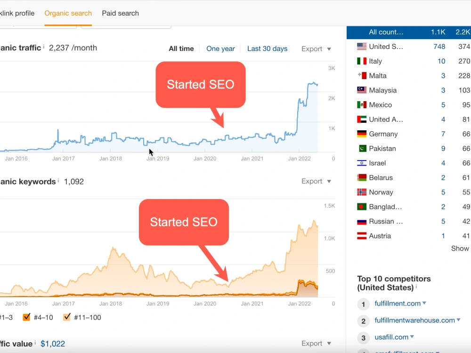The image size is (471, 353).
Task: Open the Organic search tab
Action: (68, 13)
